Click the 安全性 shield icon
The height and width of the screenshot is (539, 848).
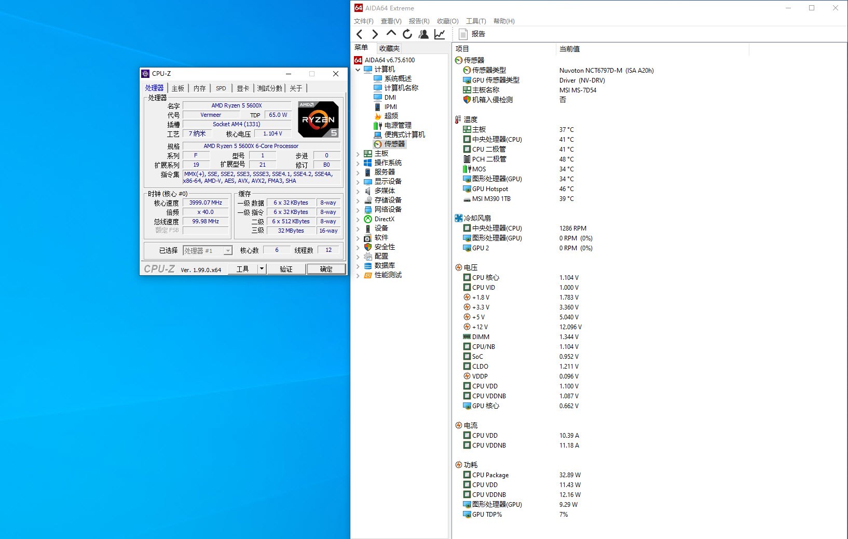tap(368, 247)
